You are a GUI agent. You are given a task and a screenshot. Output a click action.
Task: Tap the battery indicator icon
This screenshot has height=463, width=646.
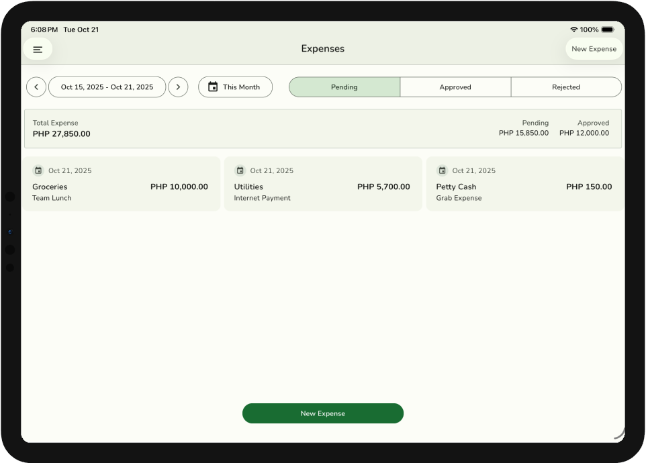click(x=607, y=30)
